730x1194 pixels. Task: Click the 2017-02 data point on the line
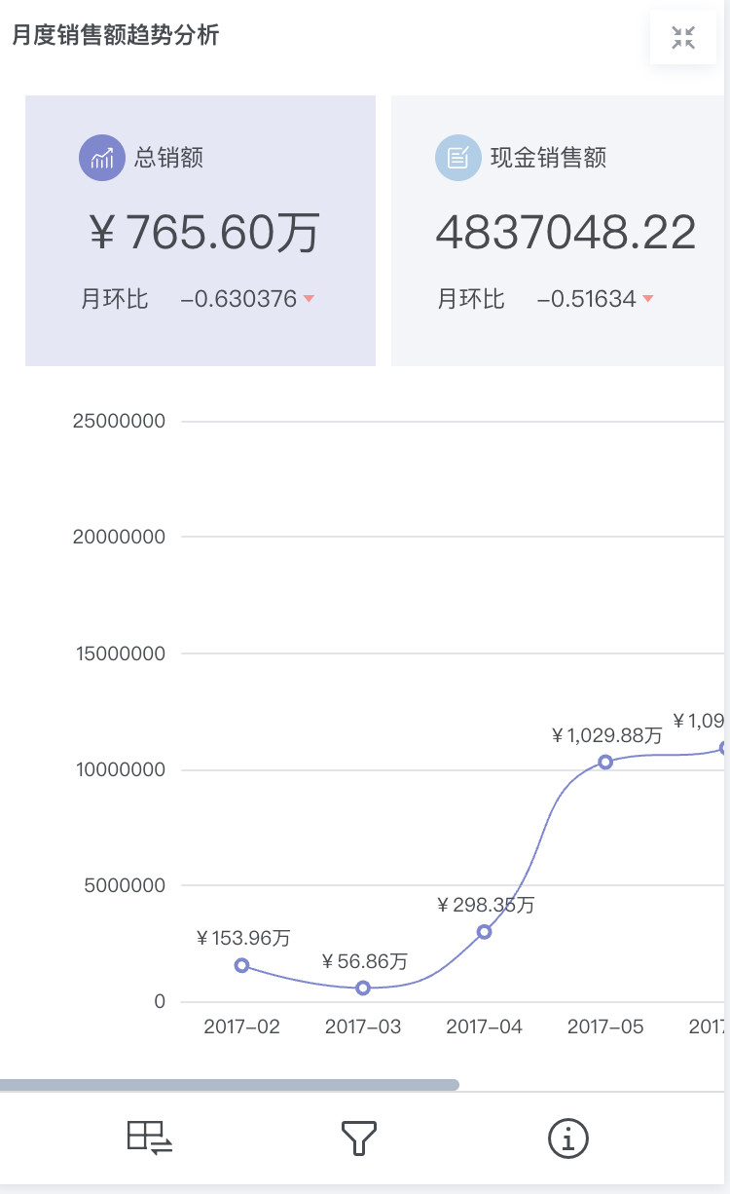click(241, 965)
